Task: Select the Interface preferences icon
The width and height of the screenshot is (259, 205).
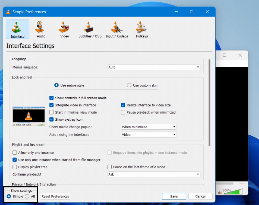Action: [17, 29]
